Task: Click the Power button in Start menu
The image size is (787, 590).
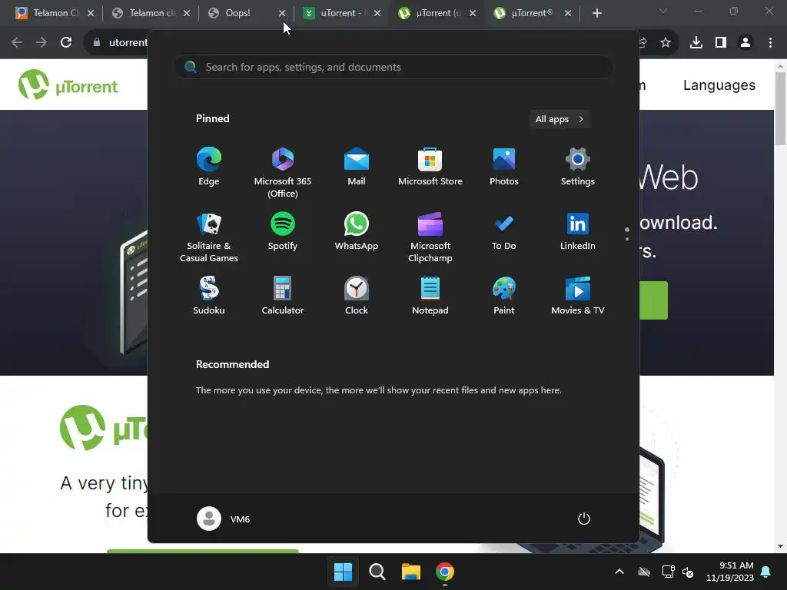Action: click(584, 519)
